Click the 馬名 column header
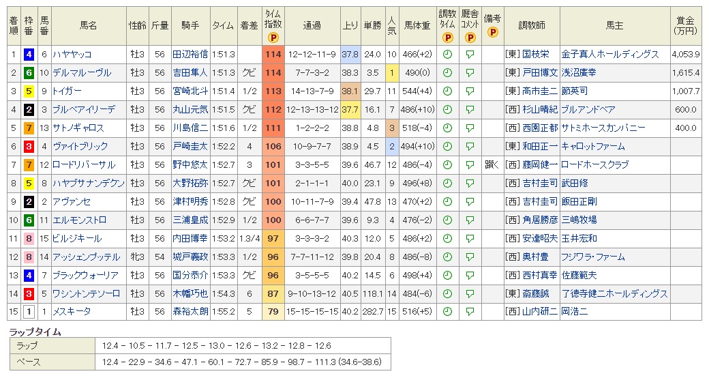Screen dimensions: 709x378 point(88,26)
